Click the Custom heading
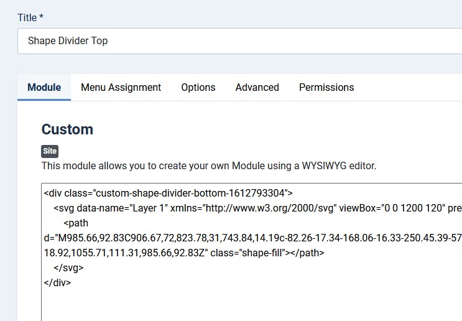Image resolution: width=462 pixels, height=321 pixels. coord(67,129)
